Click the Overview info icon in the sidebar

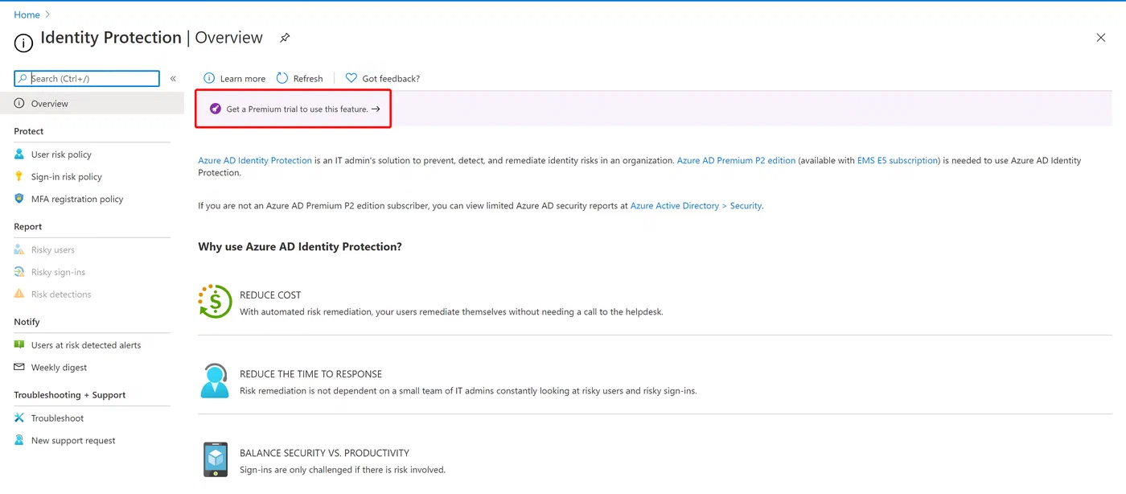click(x=19, y=103)
